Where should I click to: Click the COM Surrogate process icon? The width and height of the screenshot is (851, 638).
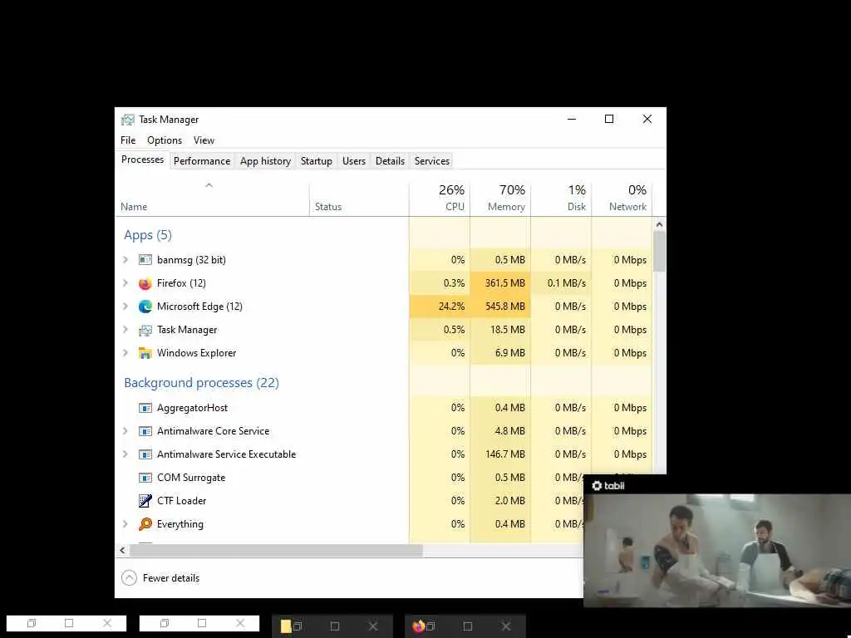(x=145, y=478)
